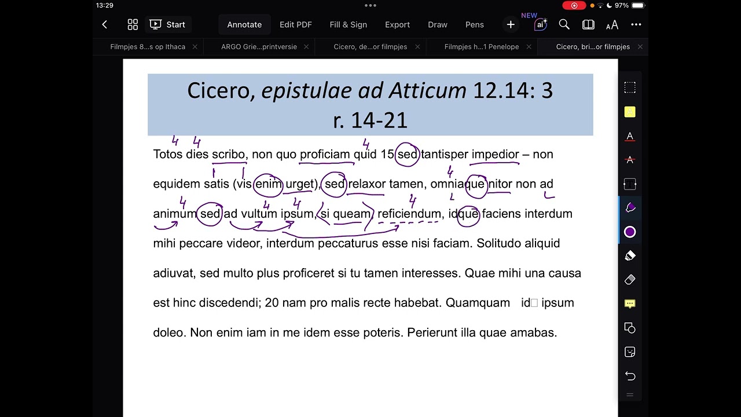Select the dashed rectangle selection tool
Image resolution: width=741 pixels, height=417 pixels.
pyautogui.click(x=630, y=87)
